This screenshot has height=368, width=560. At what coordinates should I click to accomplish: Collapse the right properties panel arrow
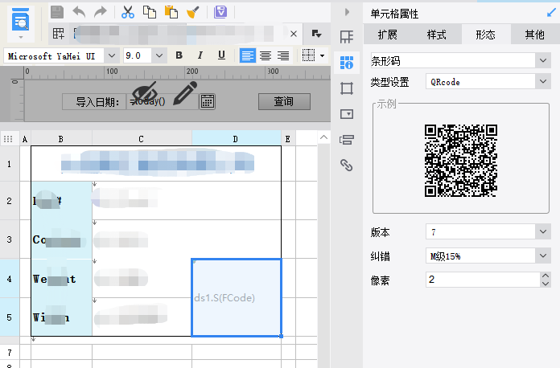click(347, 12)
